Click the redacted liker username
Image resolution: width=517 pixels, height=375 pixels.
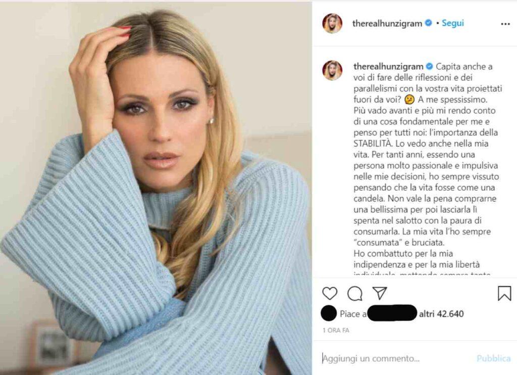[x=392, y=313]
